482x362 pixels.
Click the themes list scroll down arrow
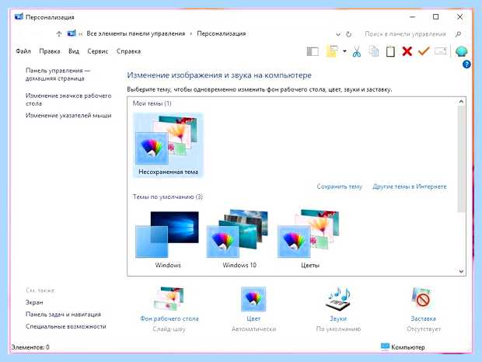point(461,271)
